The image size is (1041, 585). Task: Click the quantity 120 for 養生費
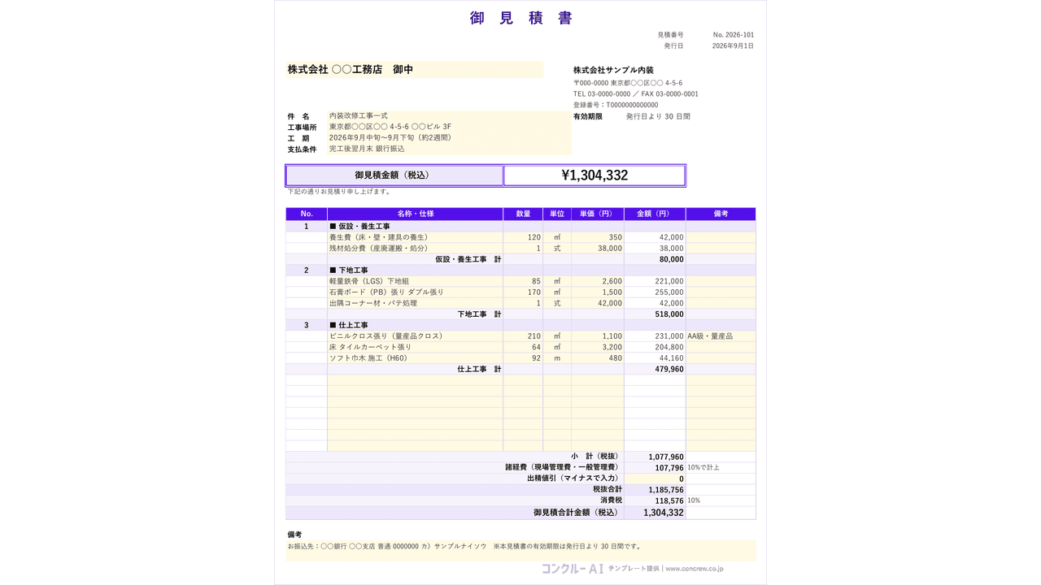[x=523, y=237]
